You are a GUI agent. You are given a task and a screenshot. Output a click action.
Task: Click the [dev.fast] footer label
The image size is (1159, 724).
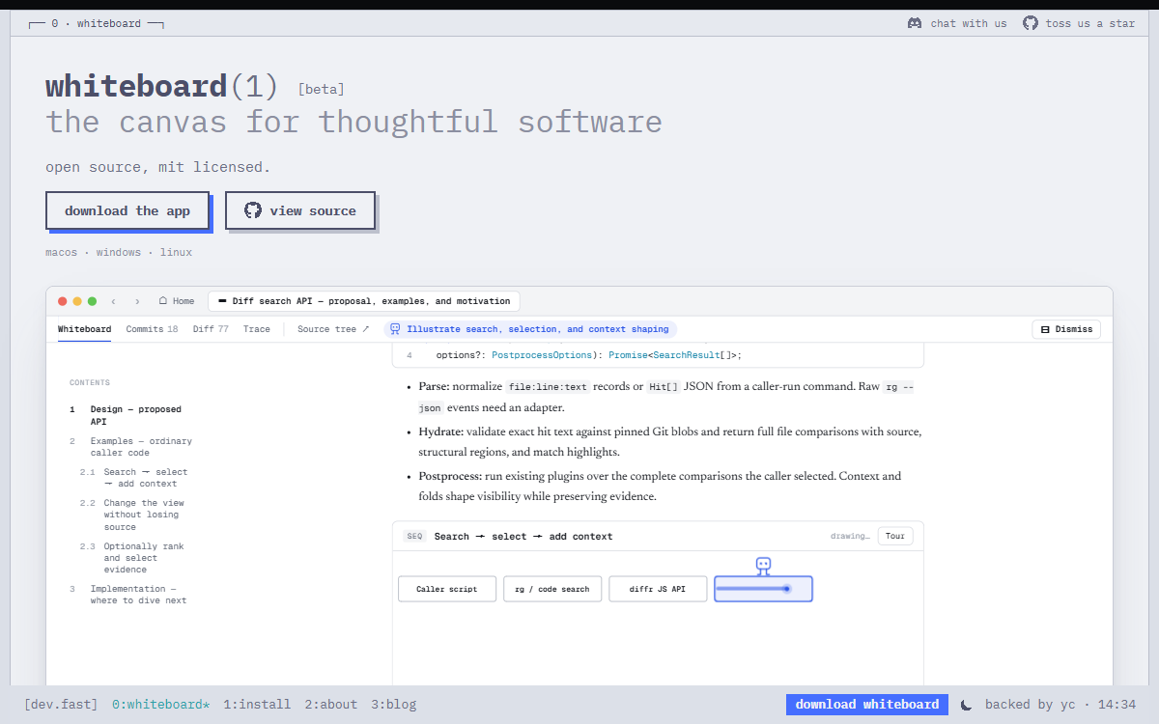pos(61,705)
